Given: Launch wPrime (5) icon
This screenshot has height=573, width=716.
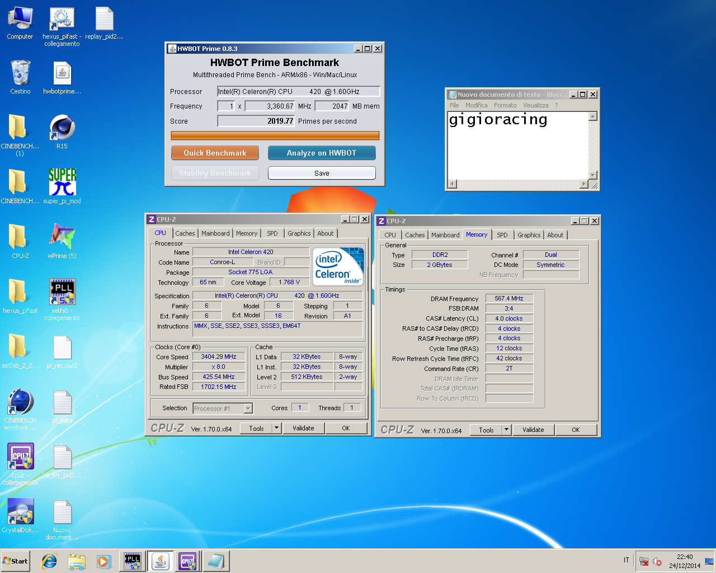Looking at the screenshot, I should click(62, 241).
